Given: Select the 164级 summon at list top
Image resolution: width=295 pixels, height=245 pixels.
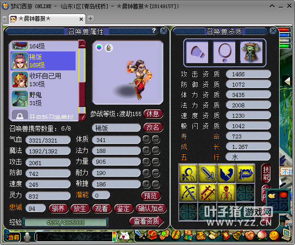Looking at the screenshot, I should point(43,46).
